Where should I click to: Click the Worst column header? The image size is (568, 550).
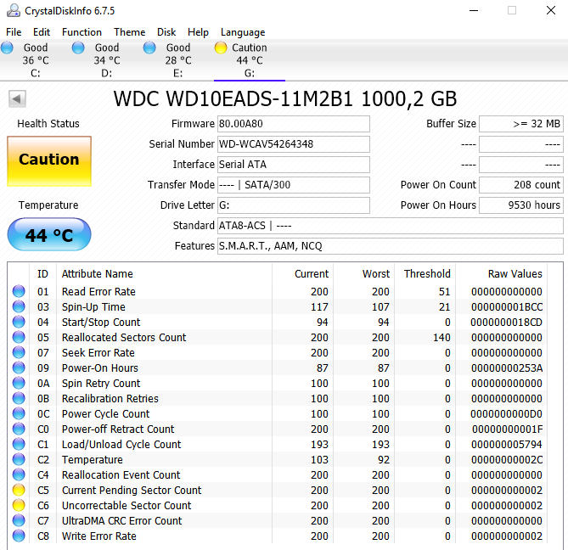coord(363,274)
